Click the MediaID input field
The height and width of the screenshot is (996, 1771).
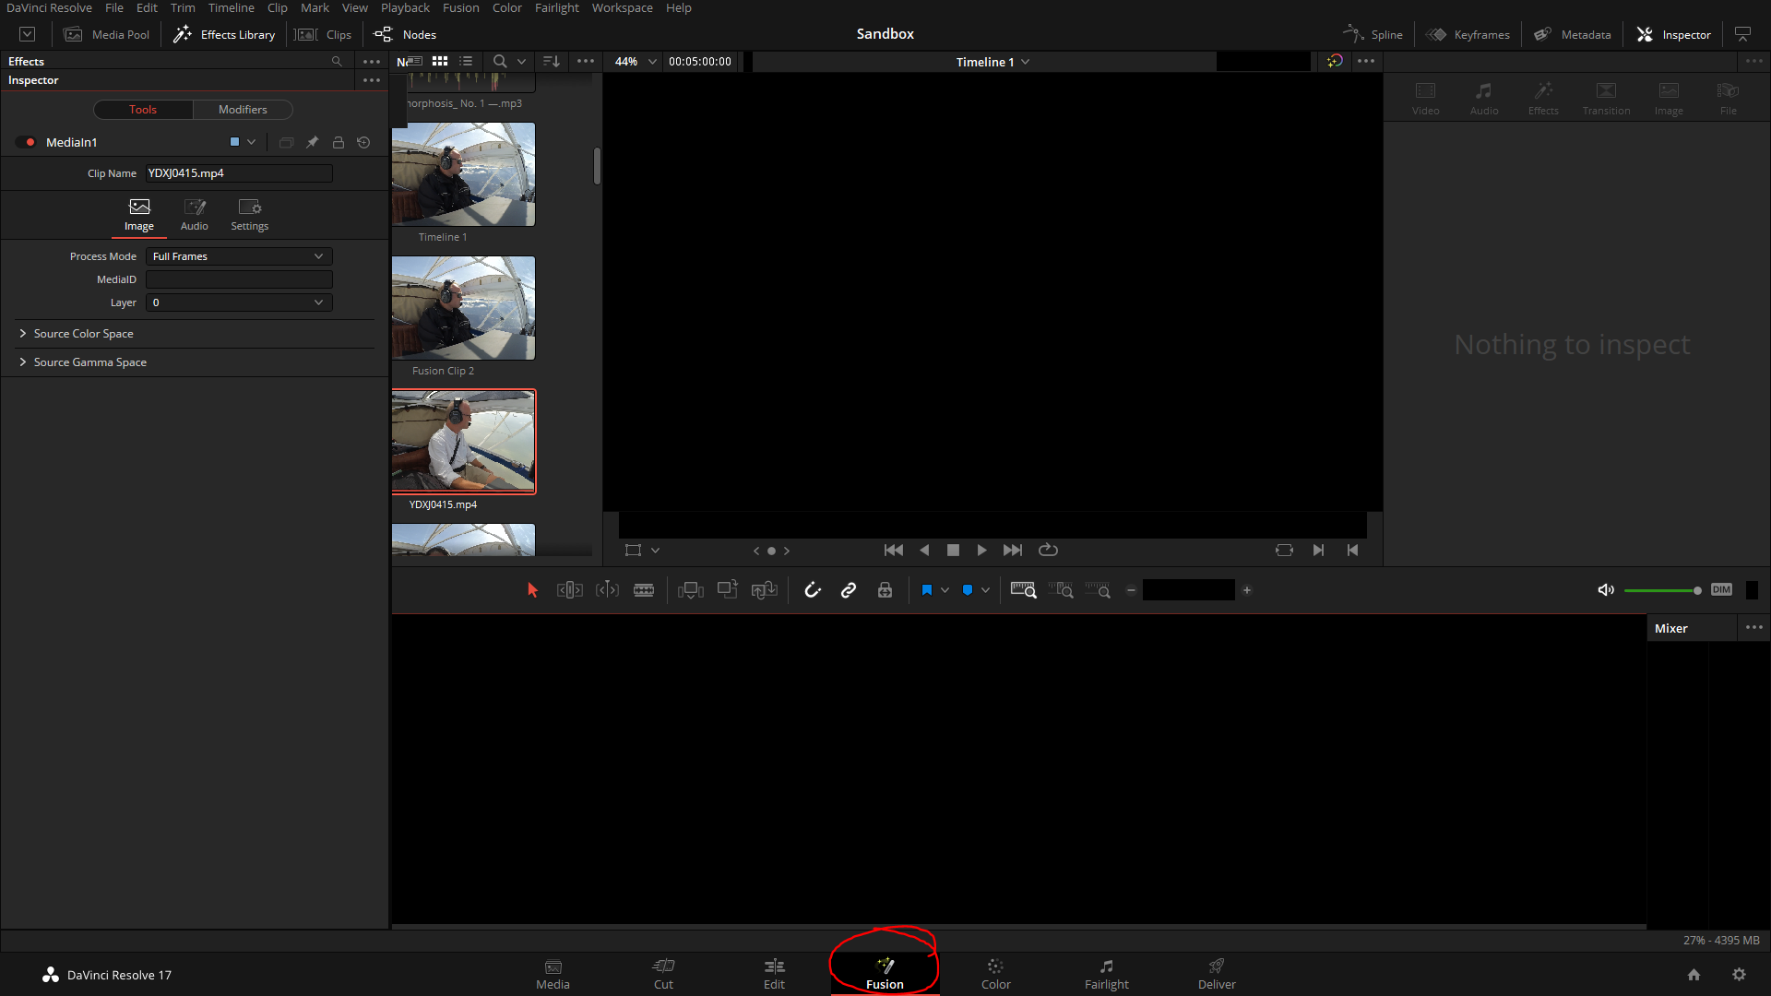(x=239, y=279)
